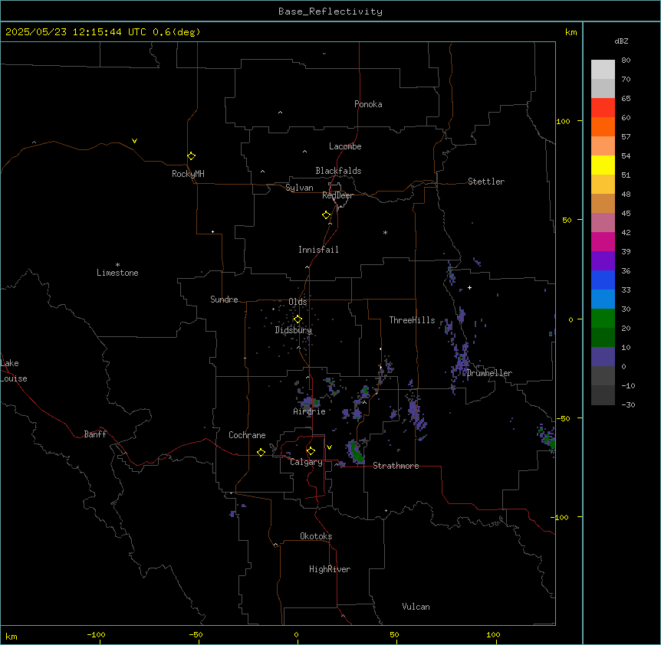Click the Okotoks label
Image resolution: width=661 pixels, height=645 pixels.
[316, 536]
